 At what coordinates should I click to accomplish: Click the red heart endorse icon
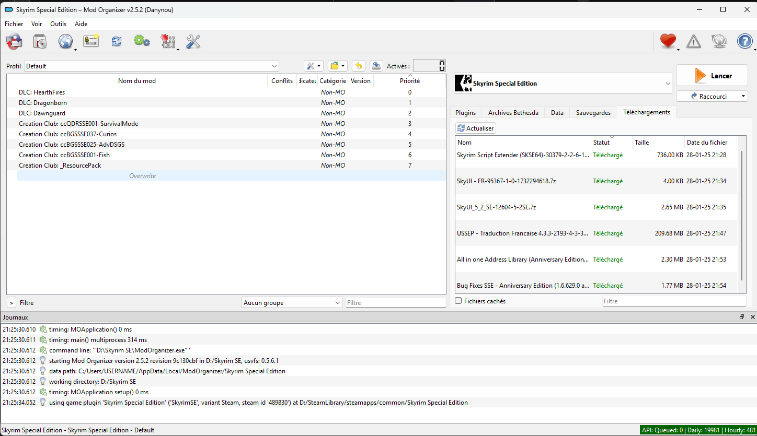[x=668, y=41]
